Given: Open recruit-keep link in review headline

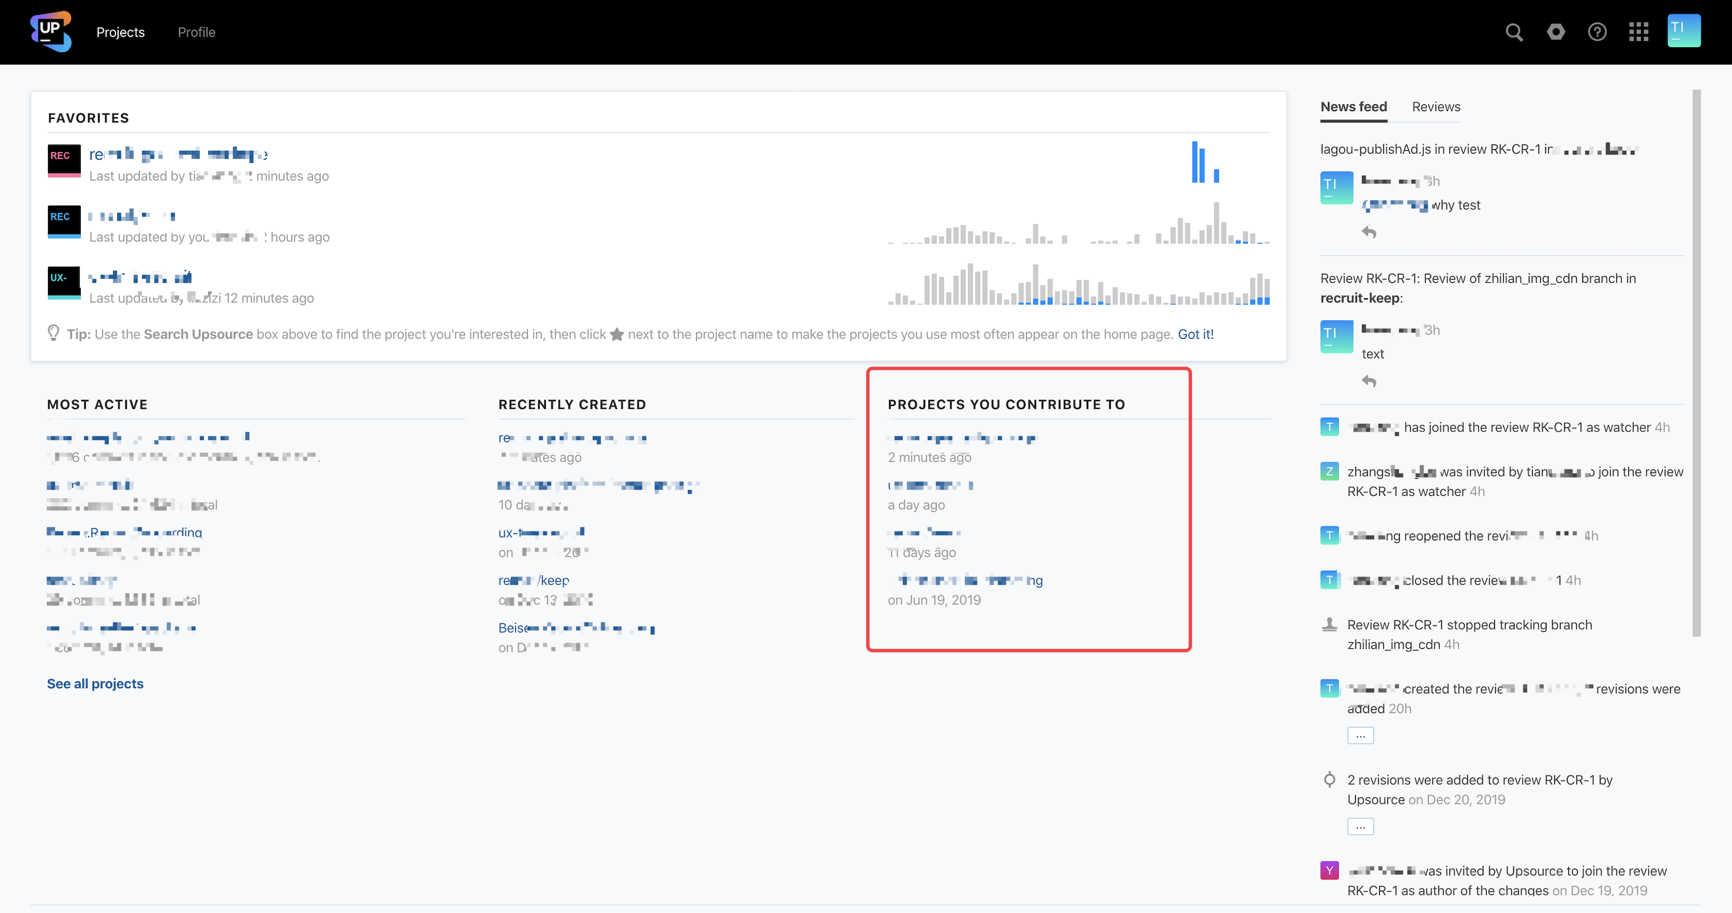Looking at the screenshot, I should click(1359, 298).
